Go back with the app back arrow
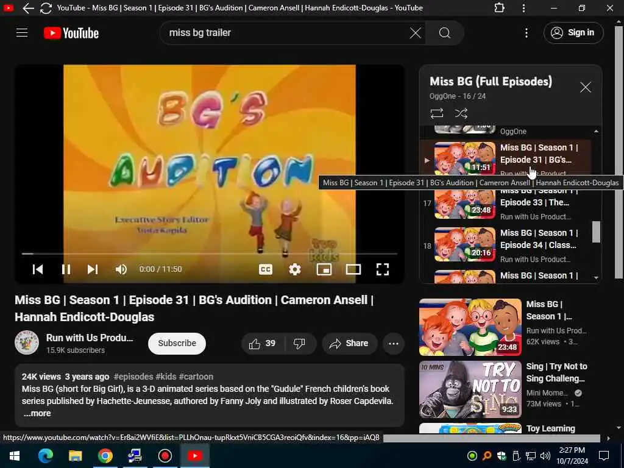The height and width of the screenshot is (468, 624). [28, 8]
